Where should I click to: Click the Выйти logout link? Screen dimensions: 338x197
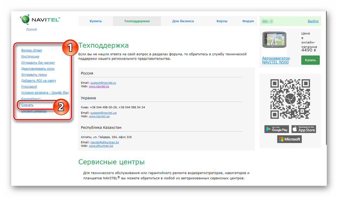313,21
